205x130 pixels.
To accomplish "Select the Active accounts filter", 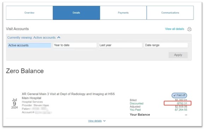I will point(29,45).
